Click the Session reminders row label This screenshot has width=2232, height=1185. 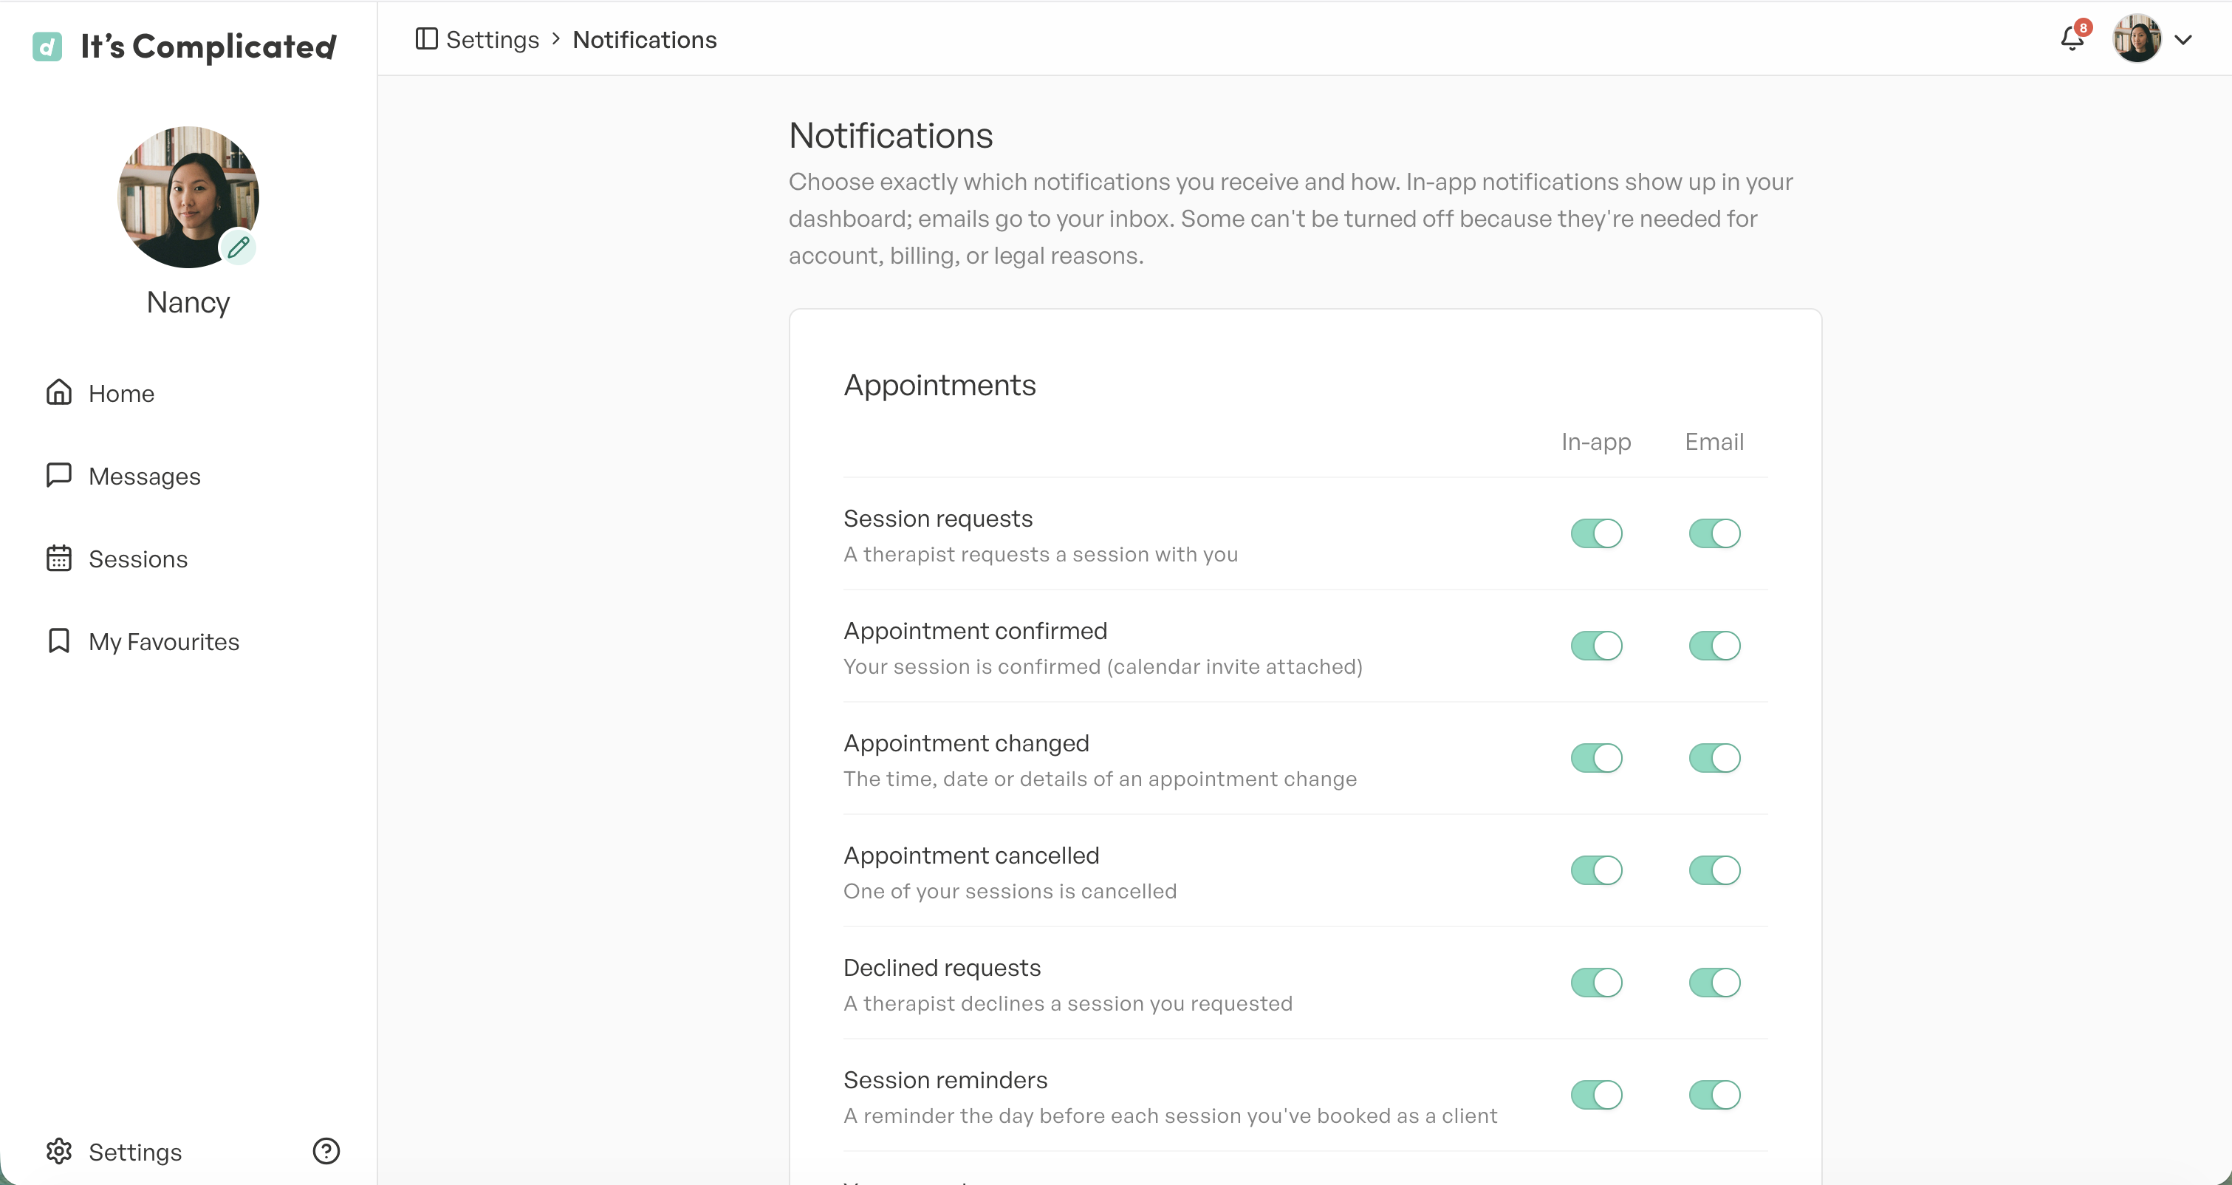945,1080
